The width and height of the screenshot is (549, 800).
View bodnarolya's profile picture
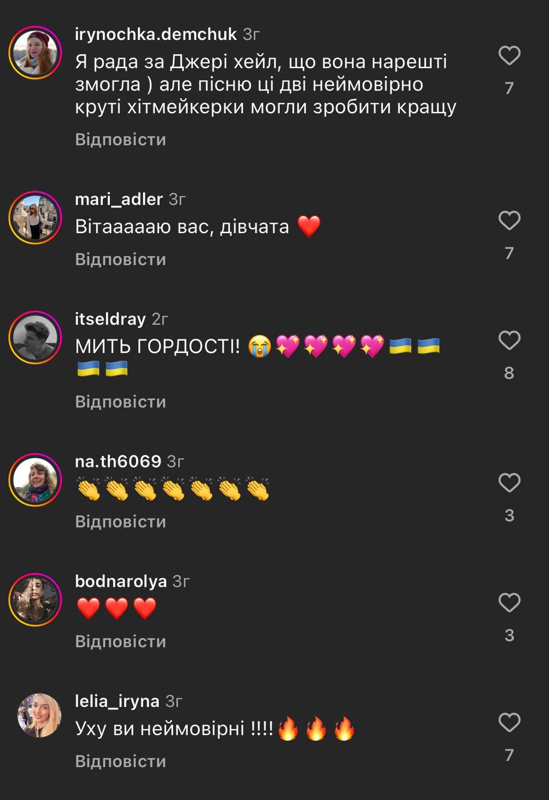35,601
